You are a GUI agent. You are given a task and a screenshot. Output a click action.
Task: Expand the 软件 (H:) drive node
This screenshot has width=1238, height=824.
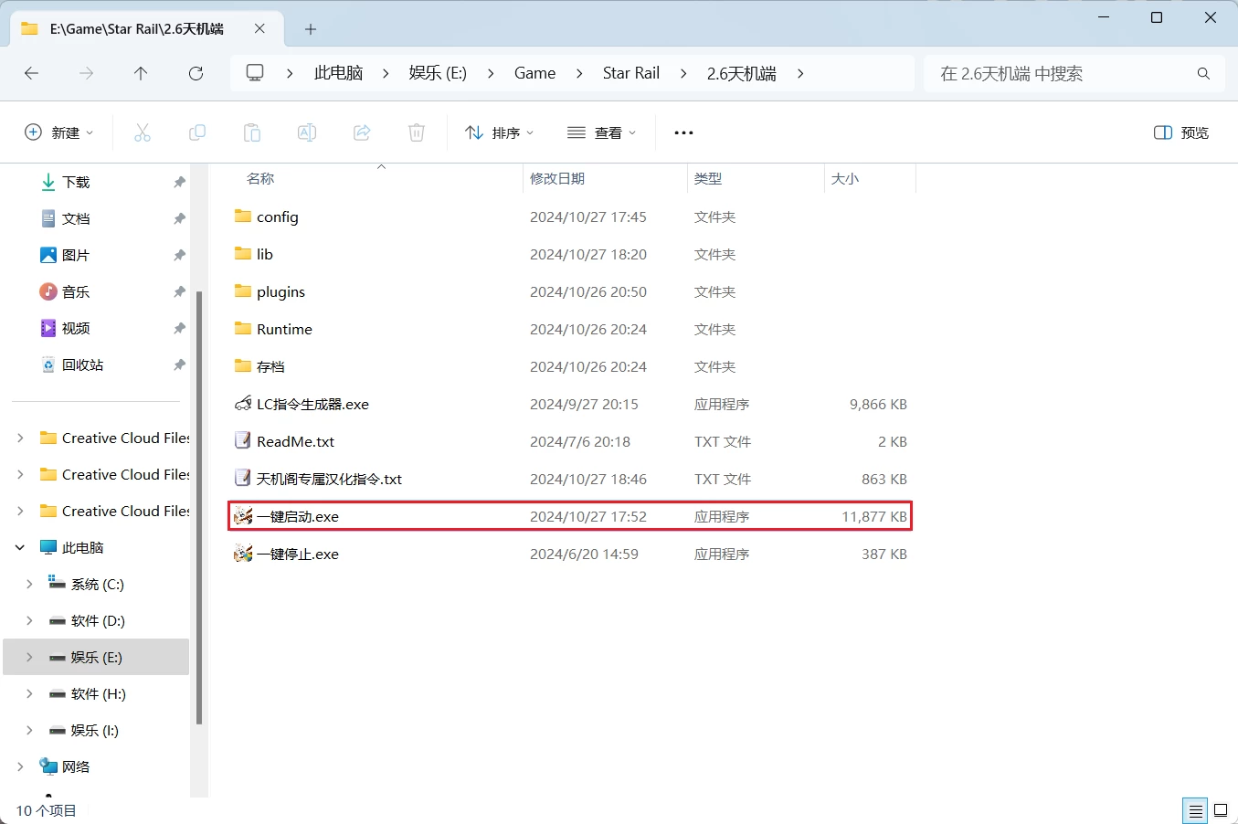(x=29, y=693)
